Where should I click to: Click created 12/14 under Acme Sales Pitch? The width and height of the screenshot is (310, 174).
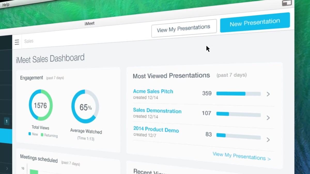pos(145,97)
